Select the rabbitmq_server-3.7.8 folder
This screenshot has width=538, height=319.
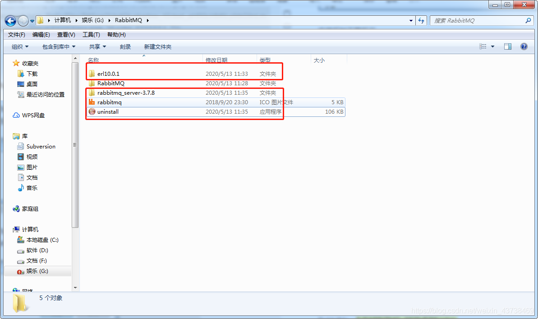click(x=126, y=92)
